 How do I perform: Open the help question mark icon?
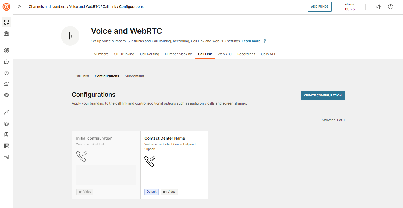391,7
